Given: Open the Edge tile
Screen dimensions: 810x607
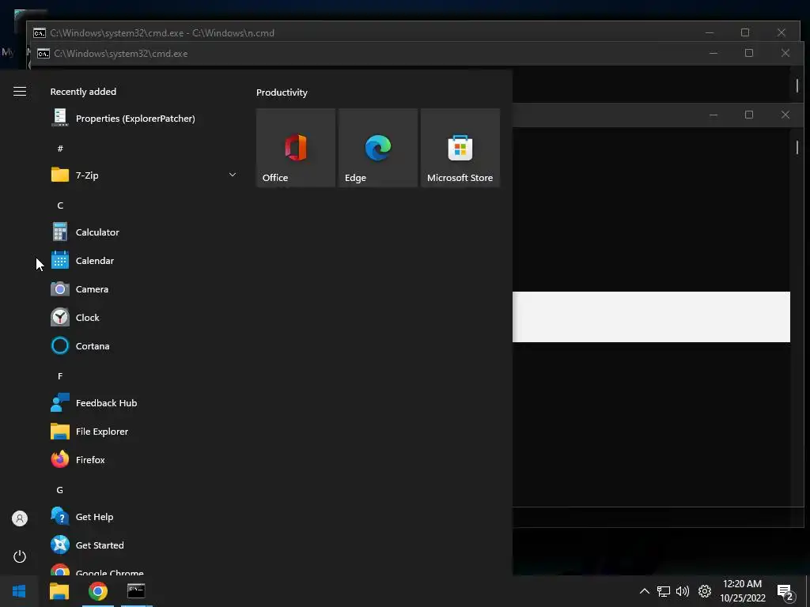Looking at the screenshot, I should 377,148.
